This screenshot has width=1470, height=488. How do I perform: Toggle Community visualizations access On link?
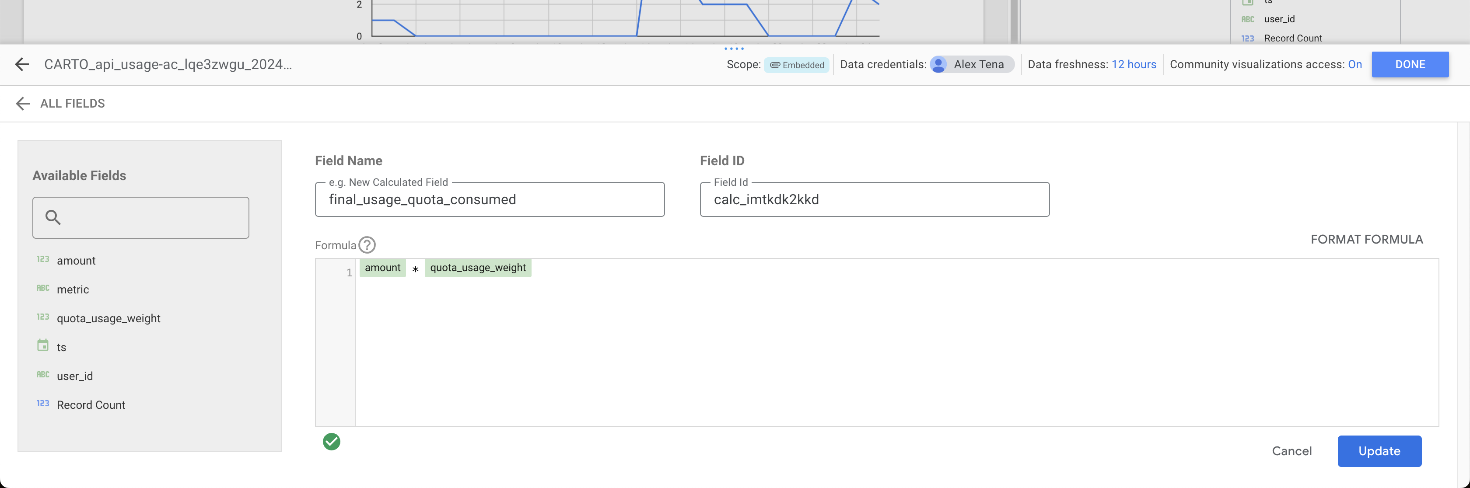[1355, 64]
